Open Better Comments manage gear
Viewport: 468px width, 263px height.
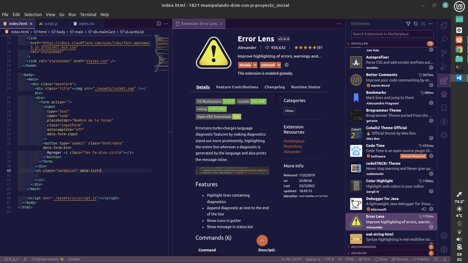pyautogui.click(x=431, y=85)
